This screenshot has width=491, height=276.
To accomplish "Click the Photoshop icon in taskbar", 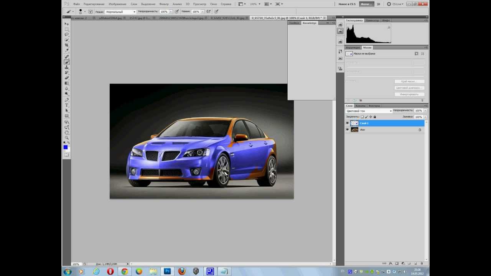I will [x=167, y=271].
